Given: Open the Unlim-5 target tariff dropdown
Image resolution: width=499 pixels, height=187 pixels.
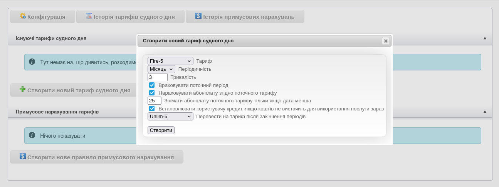Looking at the screenshot, I should click(170, 117).
